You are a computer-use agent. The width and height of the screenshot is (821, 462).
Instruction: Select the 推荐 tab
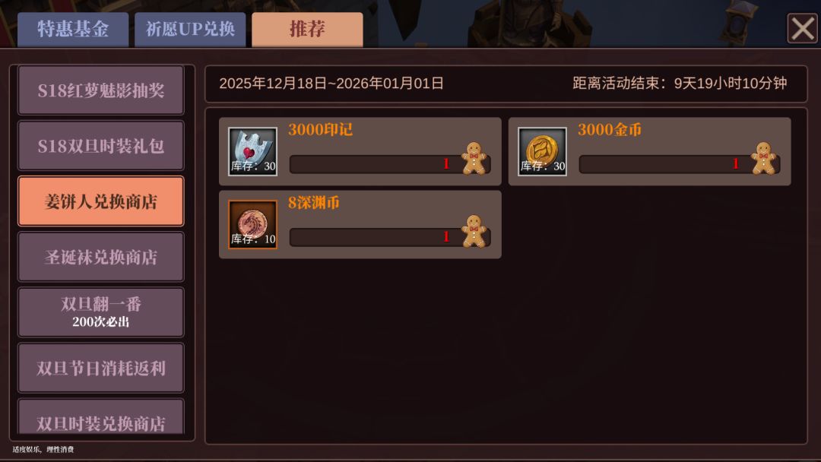(x=307, y=30)
